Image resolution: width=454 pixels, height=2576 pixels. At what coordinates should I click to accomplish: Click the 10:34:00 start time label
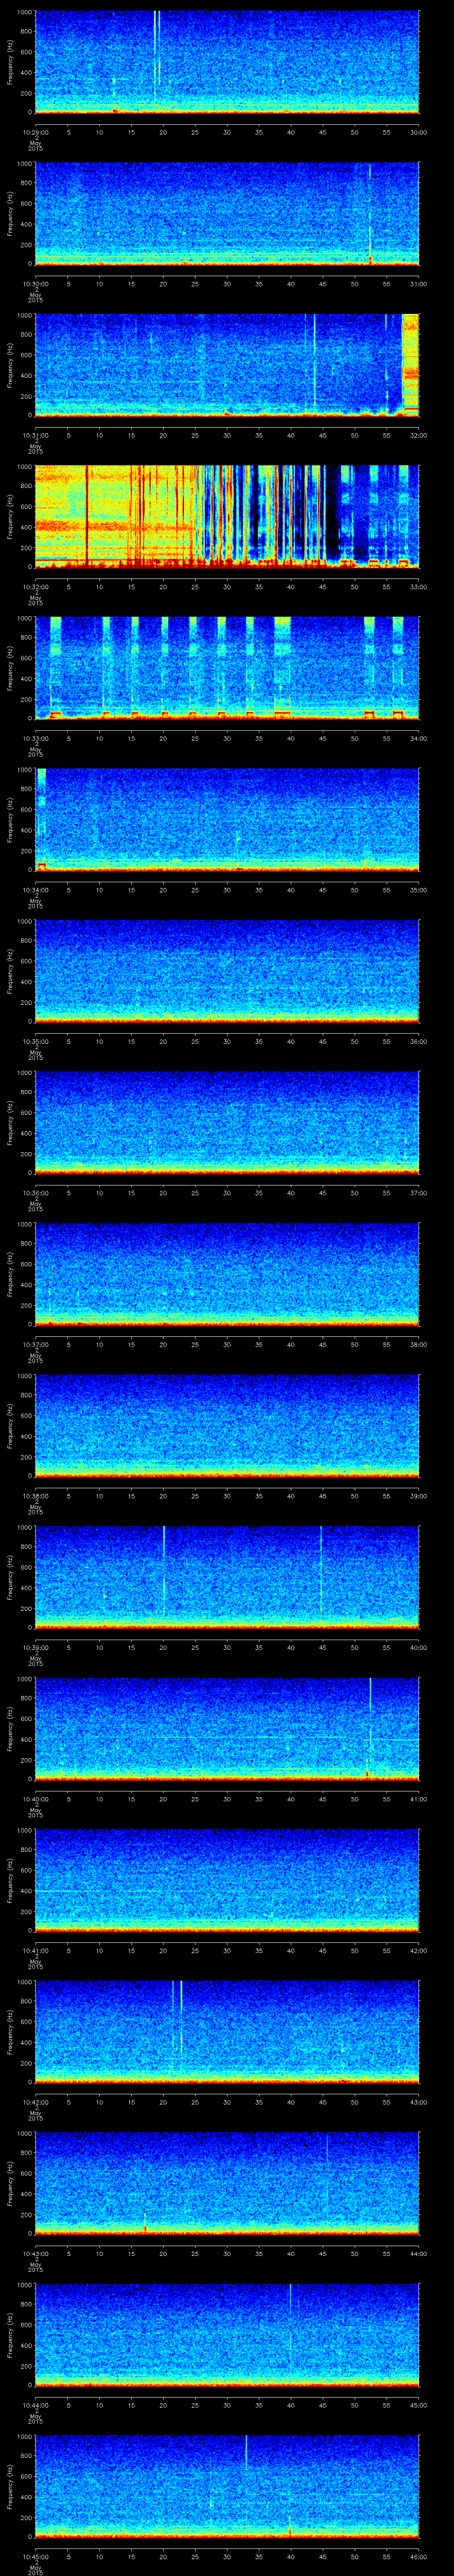click(35, 890)
